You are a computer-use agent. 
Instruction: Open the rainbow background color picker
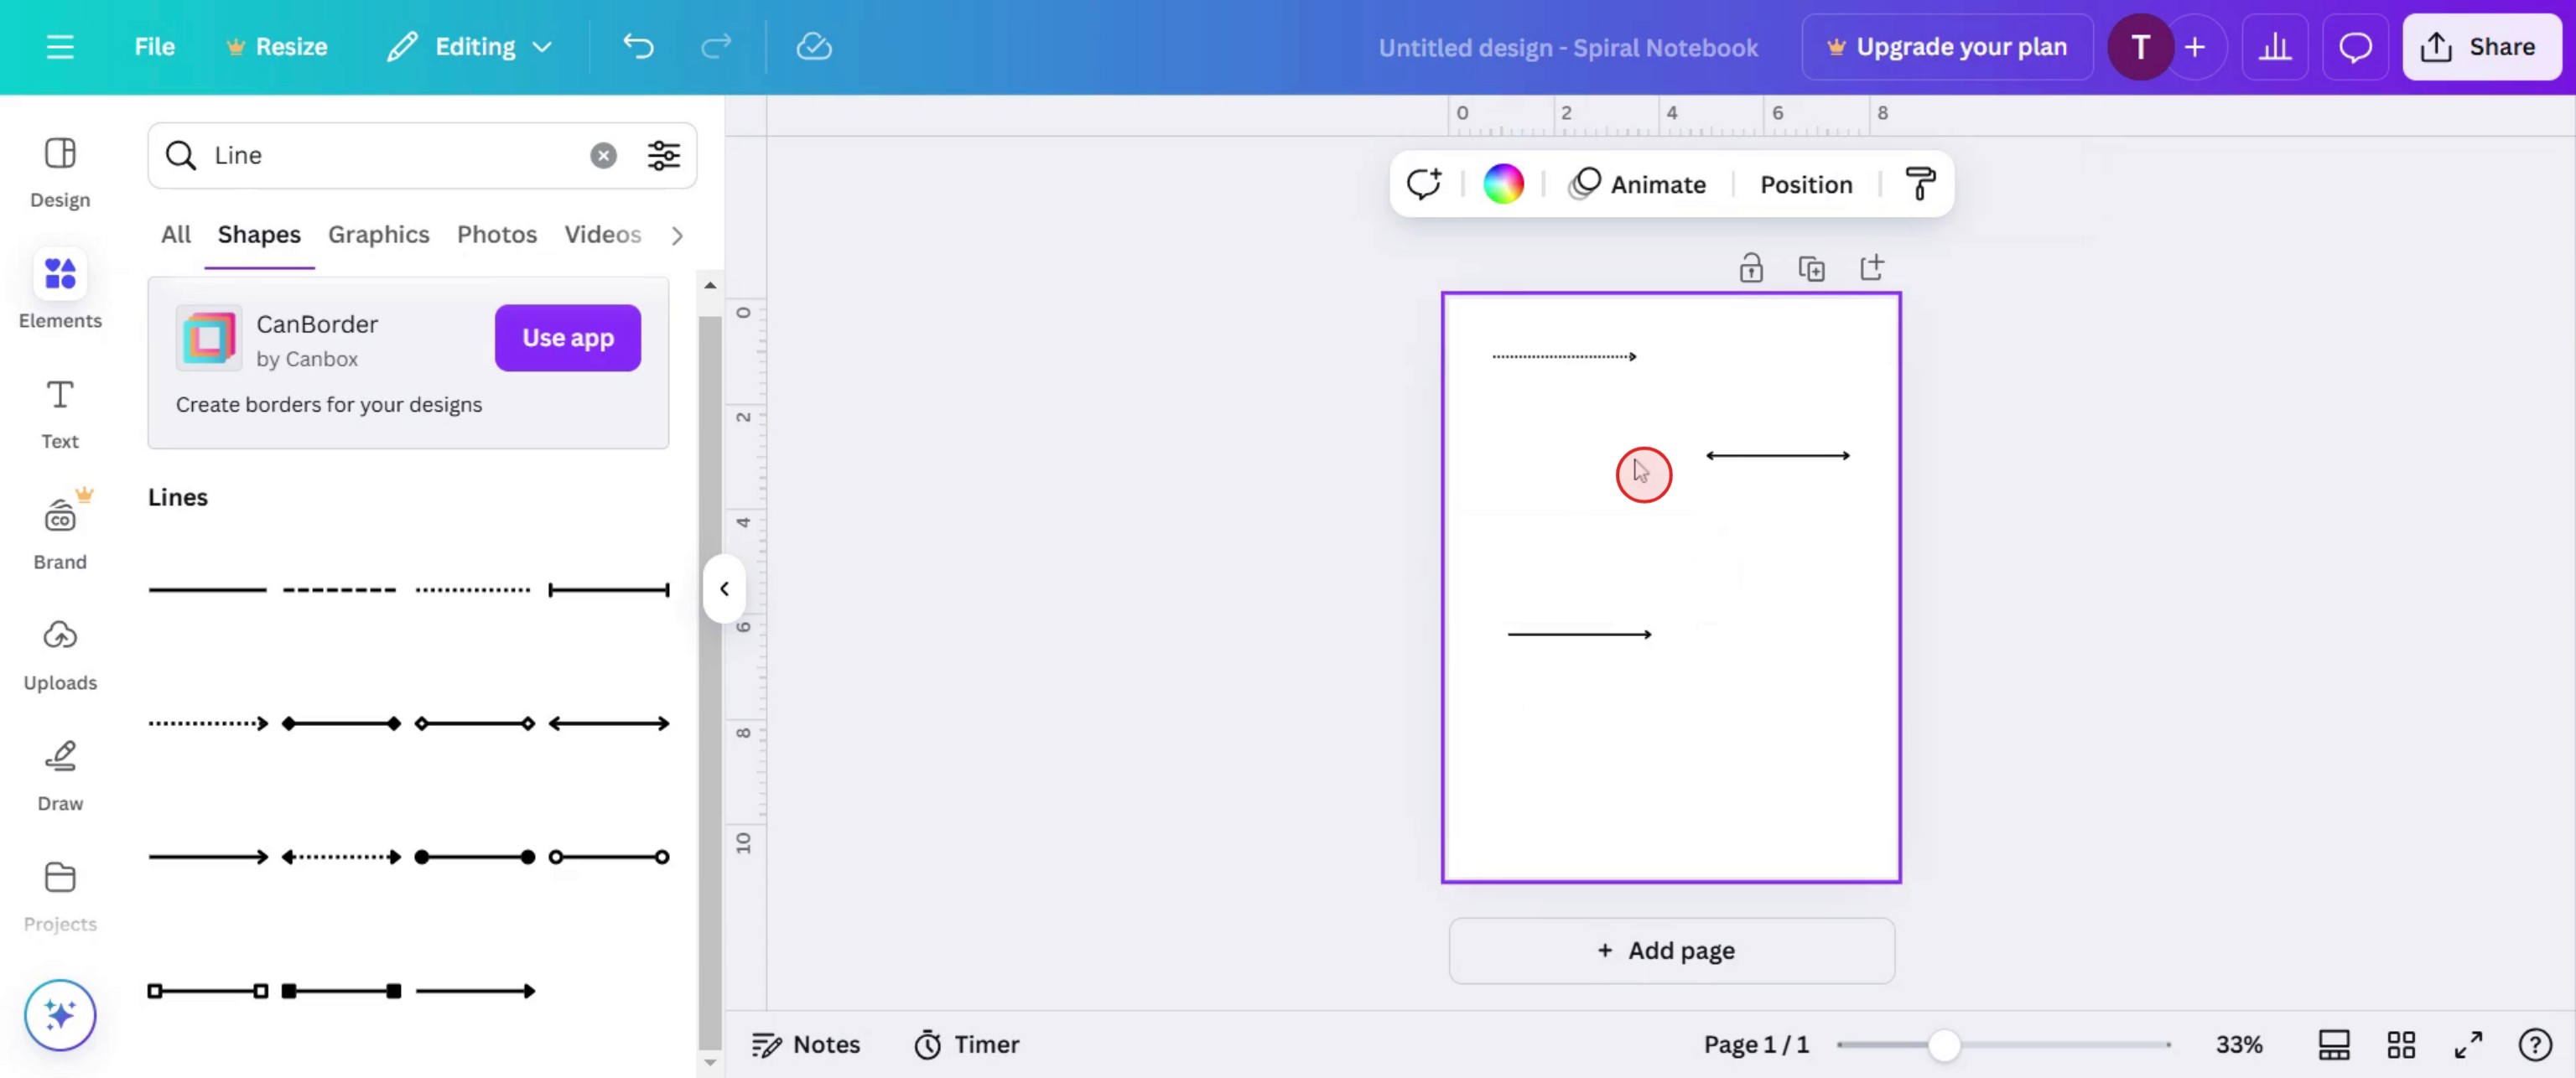coord(1503,184)
